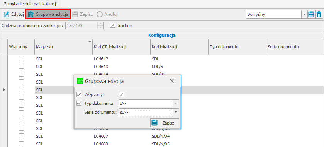Decrease the closing time with the down spinner
This screenshot has height=147, width=324.
(101, 27)
